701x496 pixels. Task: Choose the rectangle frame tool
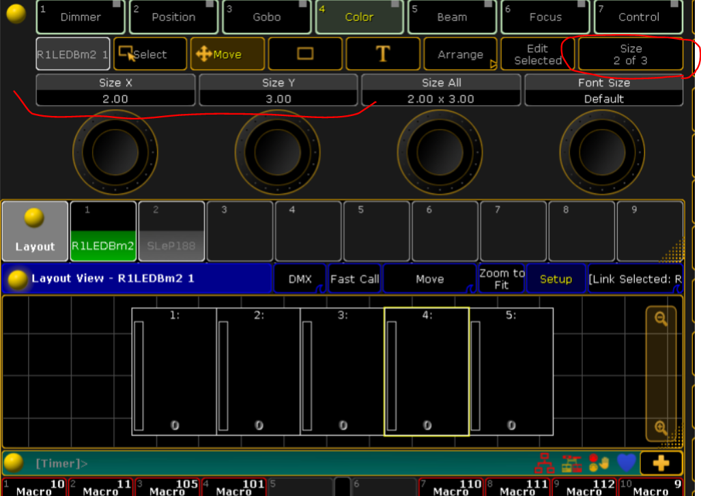click(x=305, y=54)
